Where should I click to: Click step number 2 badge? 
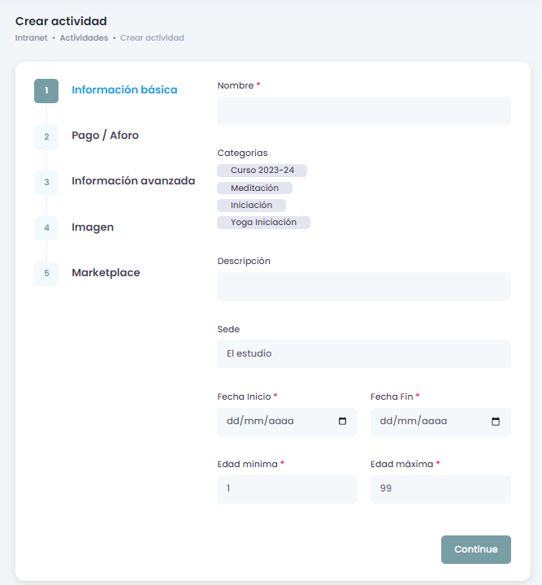pos(46,136)
